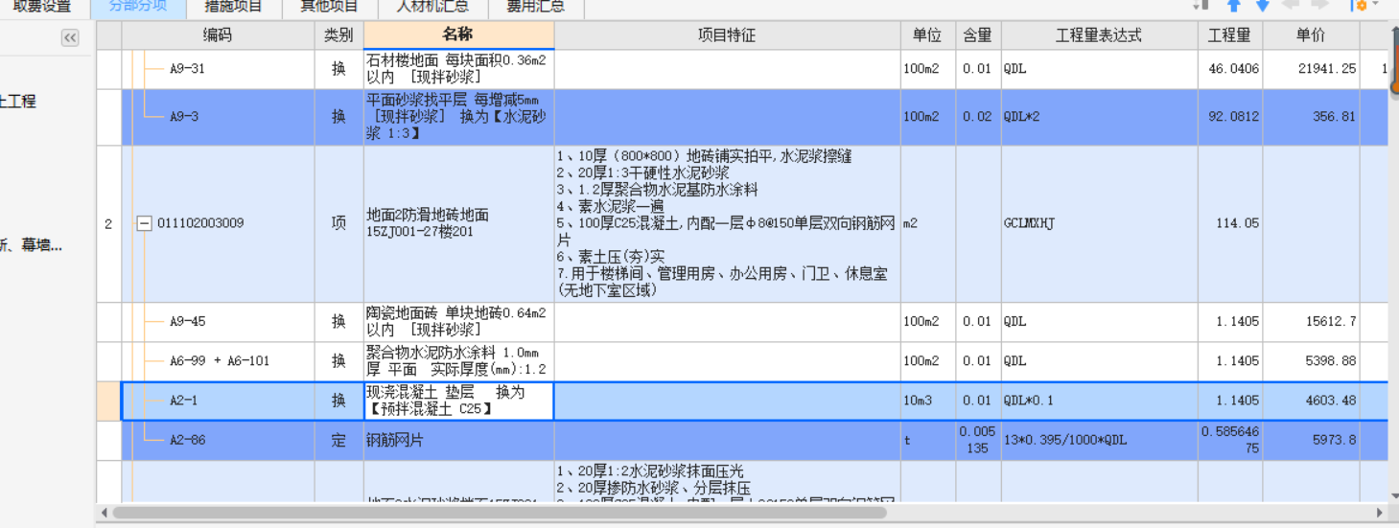Click name cell 地面2防滑地砖地面
1399x528 pixels.
click(458, 223)
